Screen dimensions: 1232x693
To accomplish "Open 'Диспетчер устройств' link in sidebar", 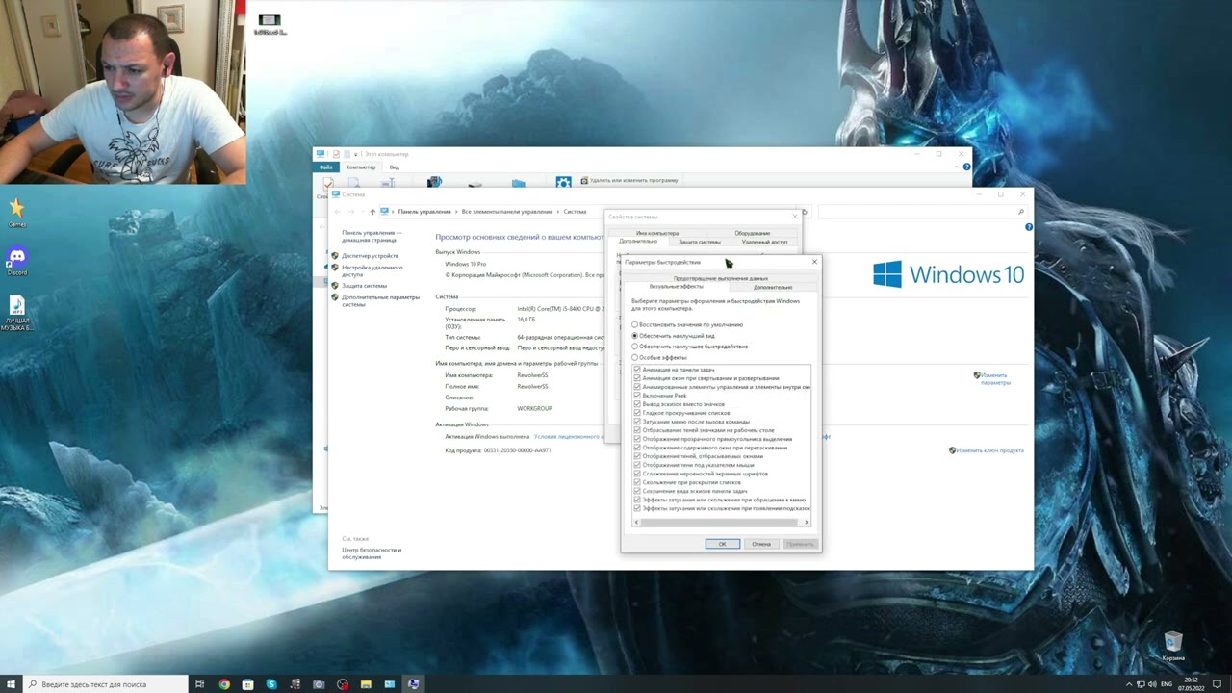I will tap(370, 256).
